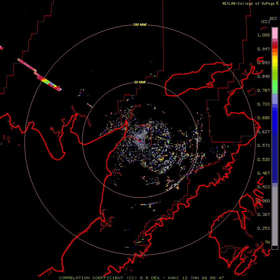Pick the light pink top color bar segment
This screenshot has width=280, height=280.
coord(275,33)
